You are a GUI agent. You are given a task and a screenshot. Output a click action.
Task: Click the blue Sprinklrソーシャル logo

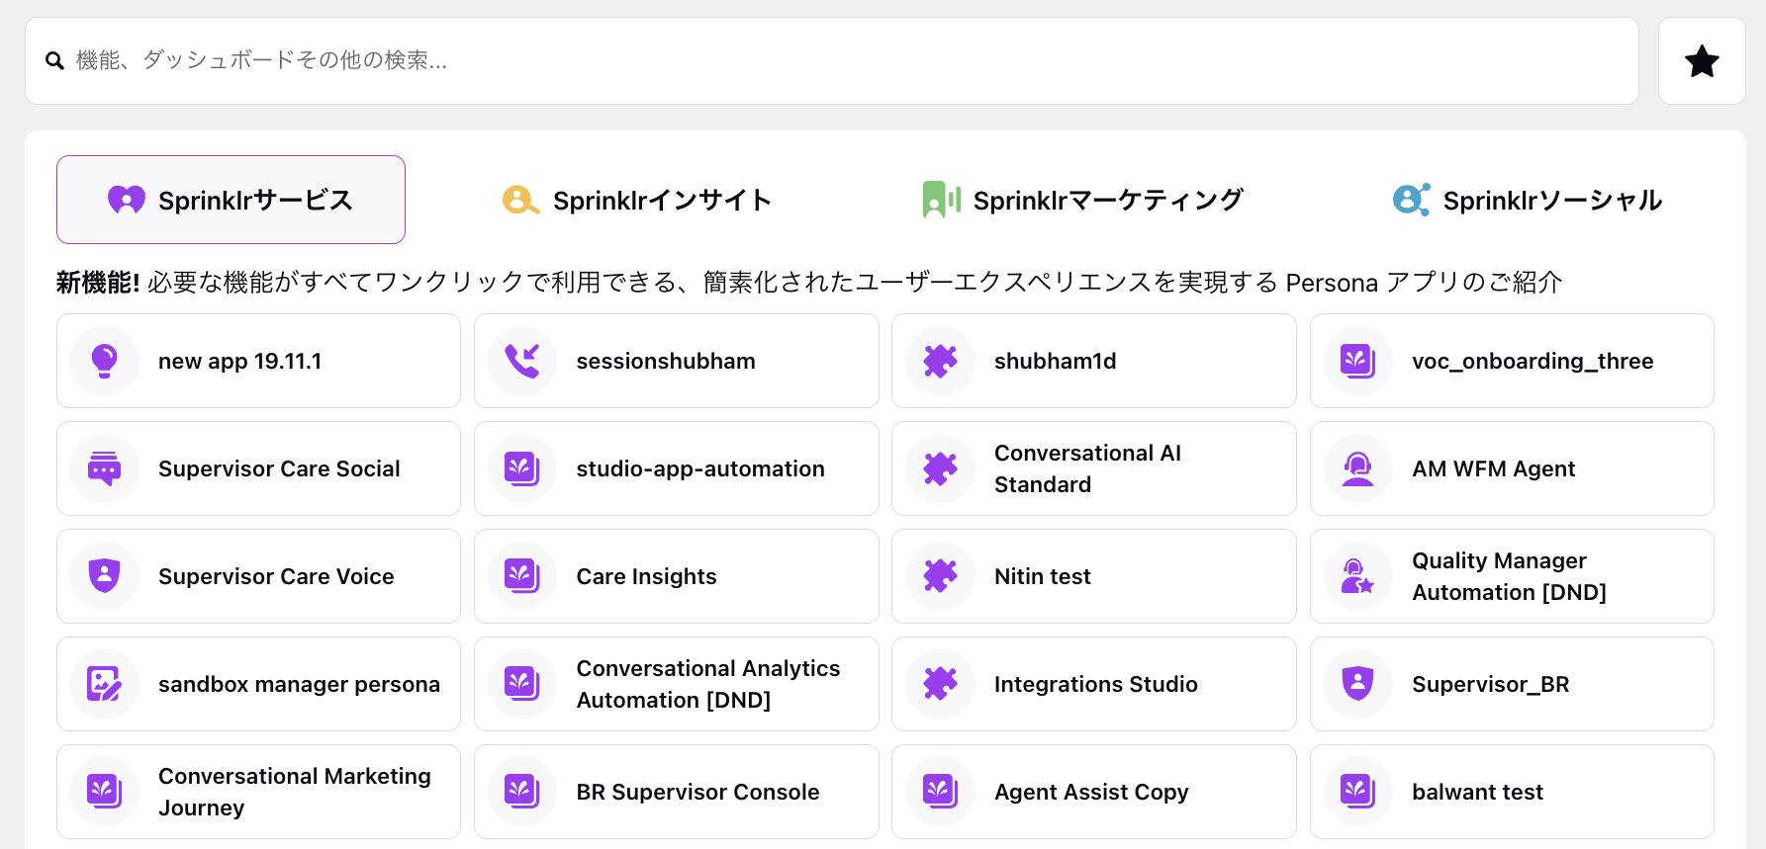point(1411,200)
